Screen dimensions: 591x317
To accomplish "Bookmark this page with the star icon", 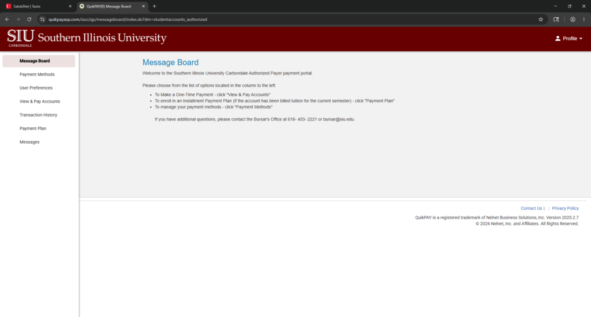I will point(540,19).
